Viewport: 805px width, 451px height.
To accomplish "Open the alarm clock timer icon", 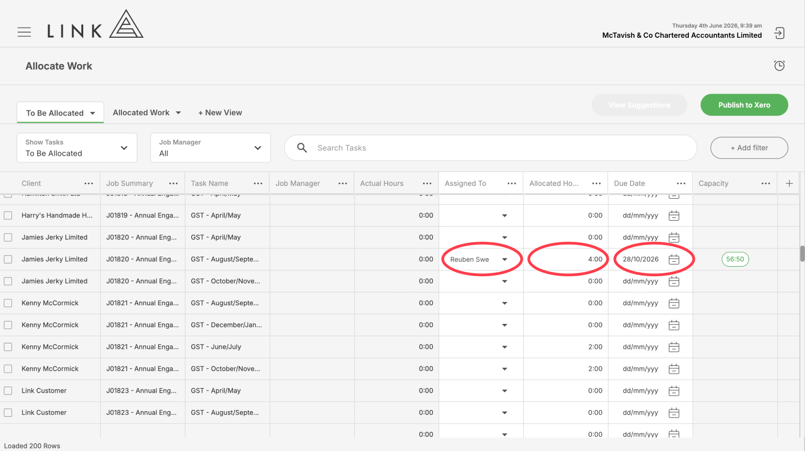I will click(779, 65).
